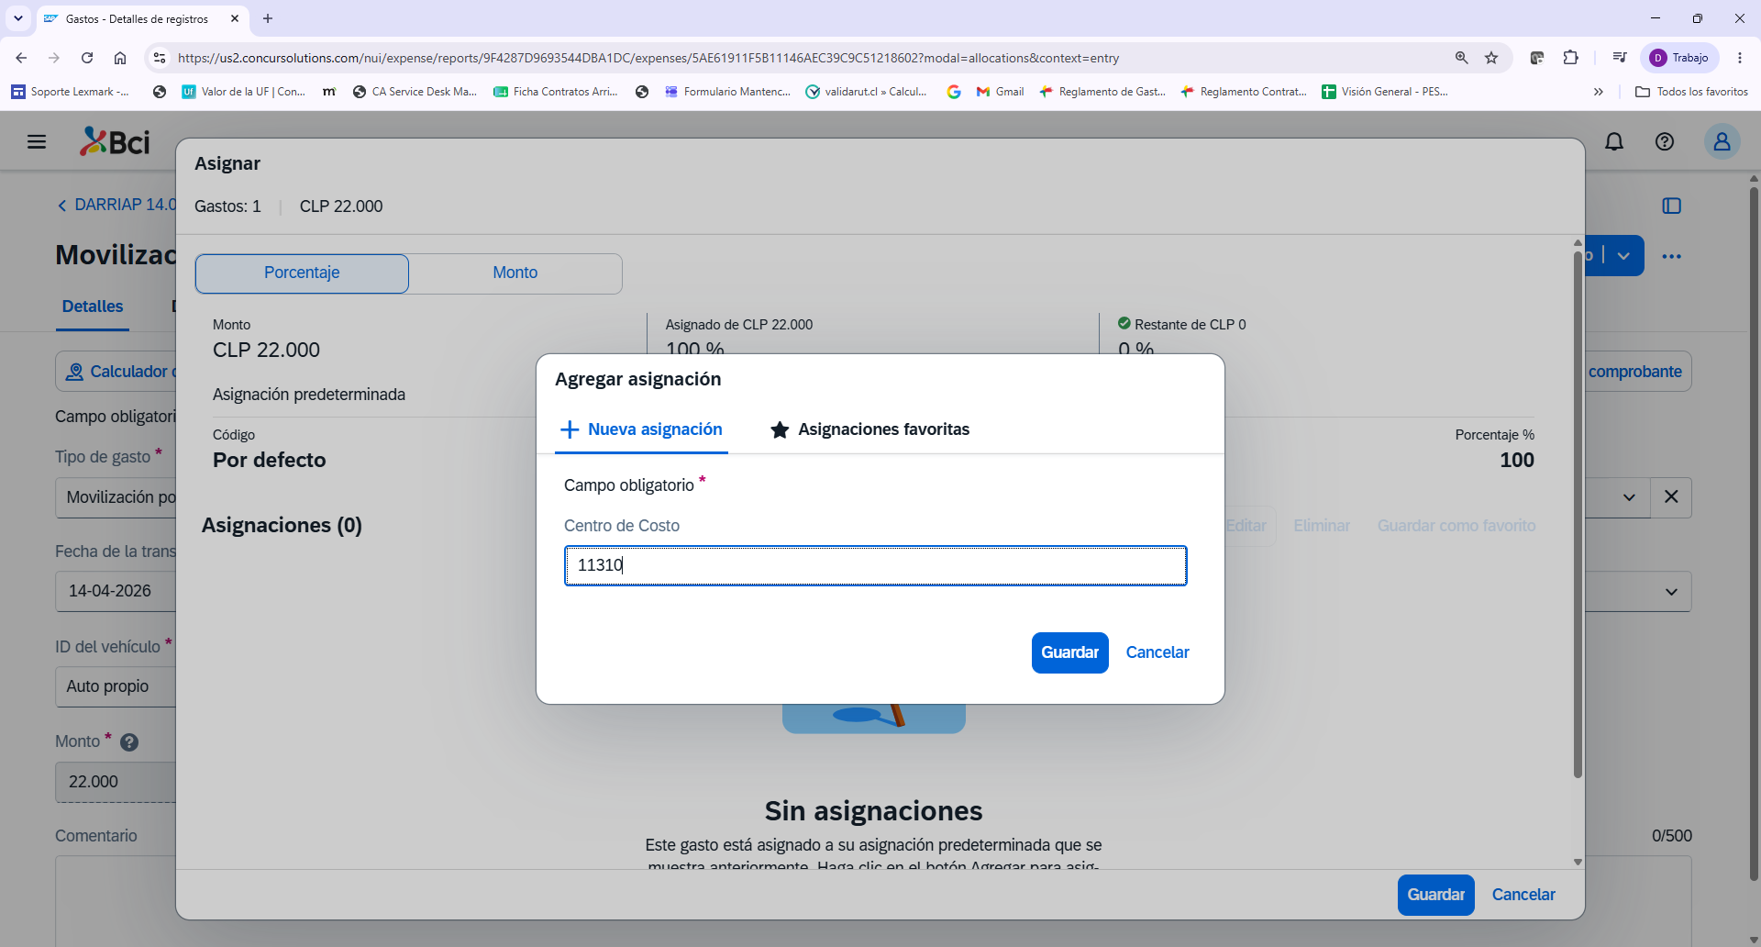Image resolution: width=1761 pixels, height=947 pixels.
Task: Select the Nueva asignación tab
Action: (641, 429)
